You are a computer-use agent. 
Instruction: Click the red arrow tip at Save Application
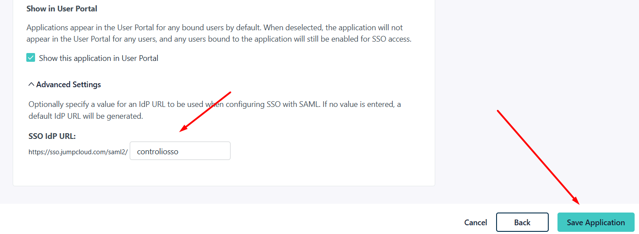578,203
